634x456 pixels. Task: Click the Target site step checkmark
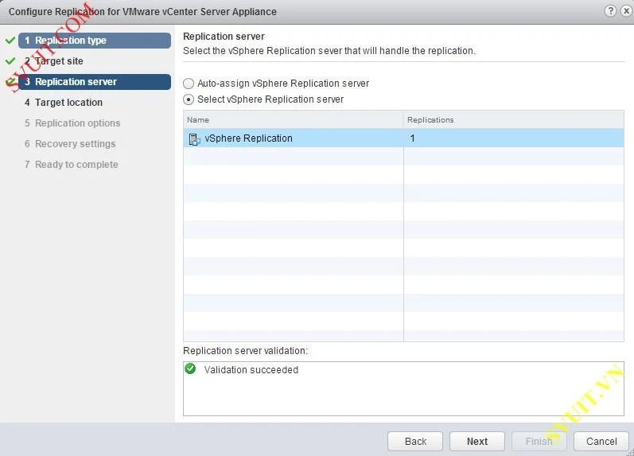pyautogui.click(x=10, y=61)
